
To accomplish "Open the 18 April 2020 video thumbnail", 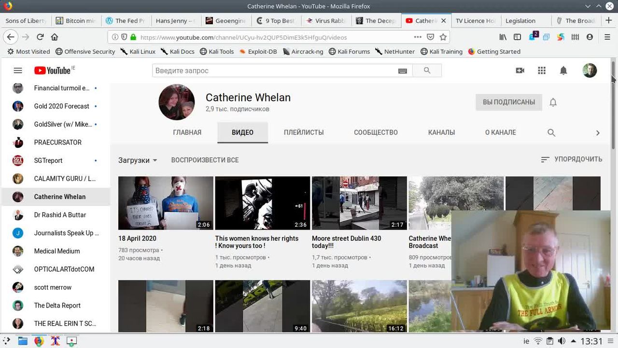I will (x=166, y=203).
